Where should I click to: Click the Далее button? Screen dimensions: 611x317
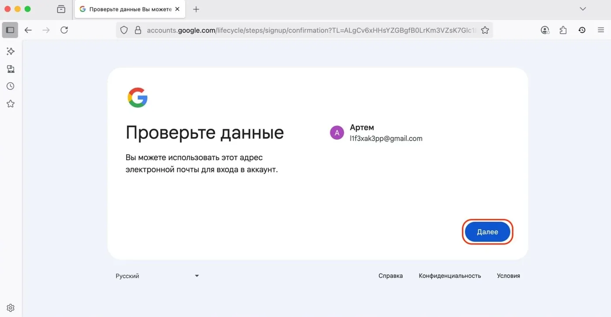[487, 232]
